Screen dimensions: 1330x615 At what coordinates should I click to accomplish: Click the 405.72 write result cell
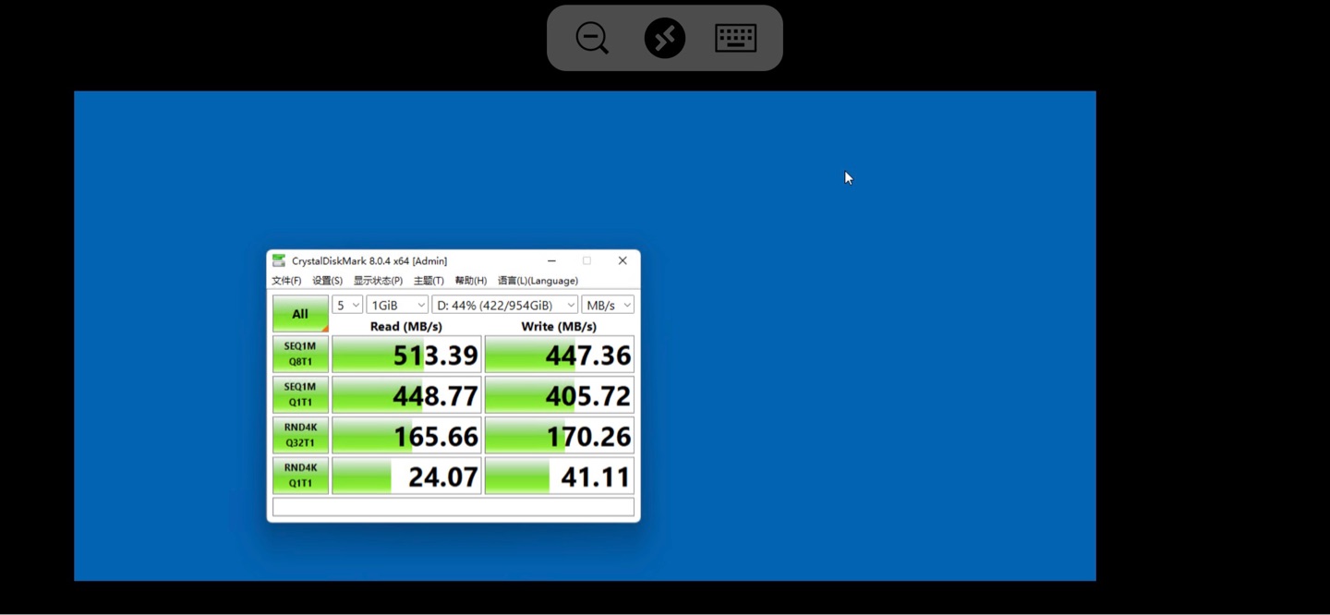pyautogui.click(x=560, y=395)
